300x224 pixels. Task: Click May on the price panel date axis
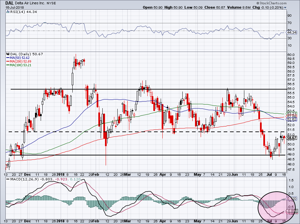coord(197,174)
